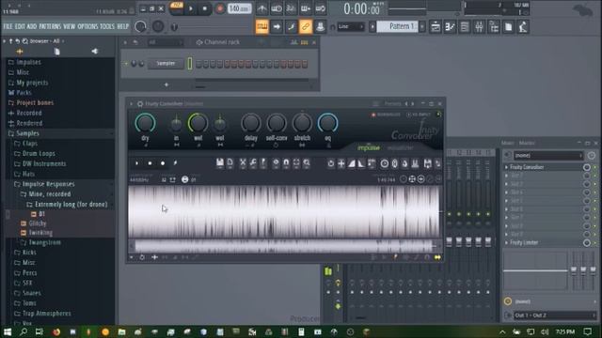Click the circular declick icon in Convolver toolbar

coord(385,163)
